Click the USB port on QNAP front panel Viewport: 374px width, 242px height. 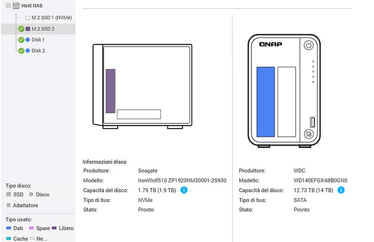(x=312, y=122)
